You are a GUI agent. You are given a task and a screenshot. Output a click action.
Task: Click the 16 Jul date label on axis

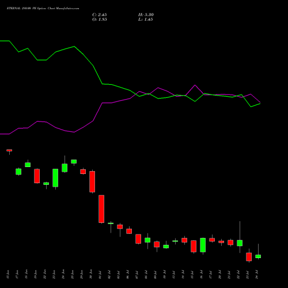(x=201, y=275)
